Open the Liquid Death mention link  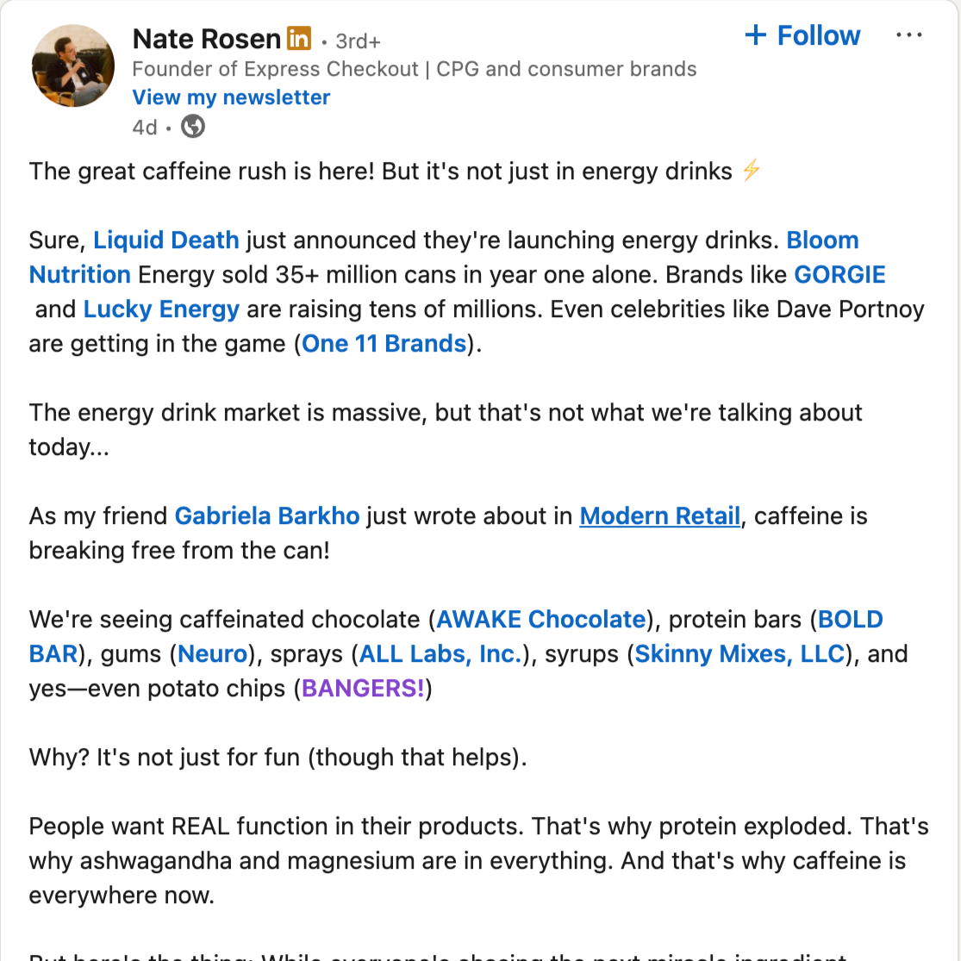(166, 240)
